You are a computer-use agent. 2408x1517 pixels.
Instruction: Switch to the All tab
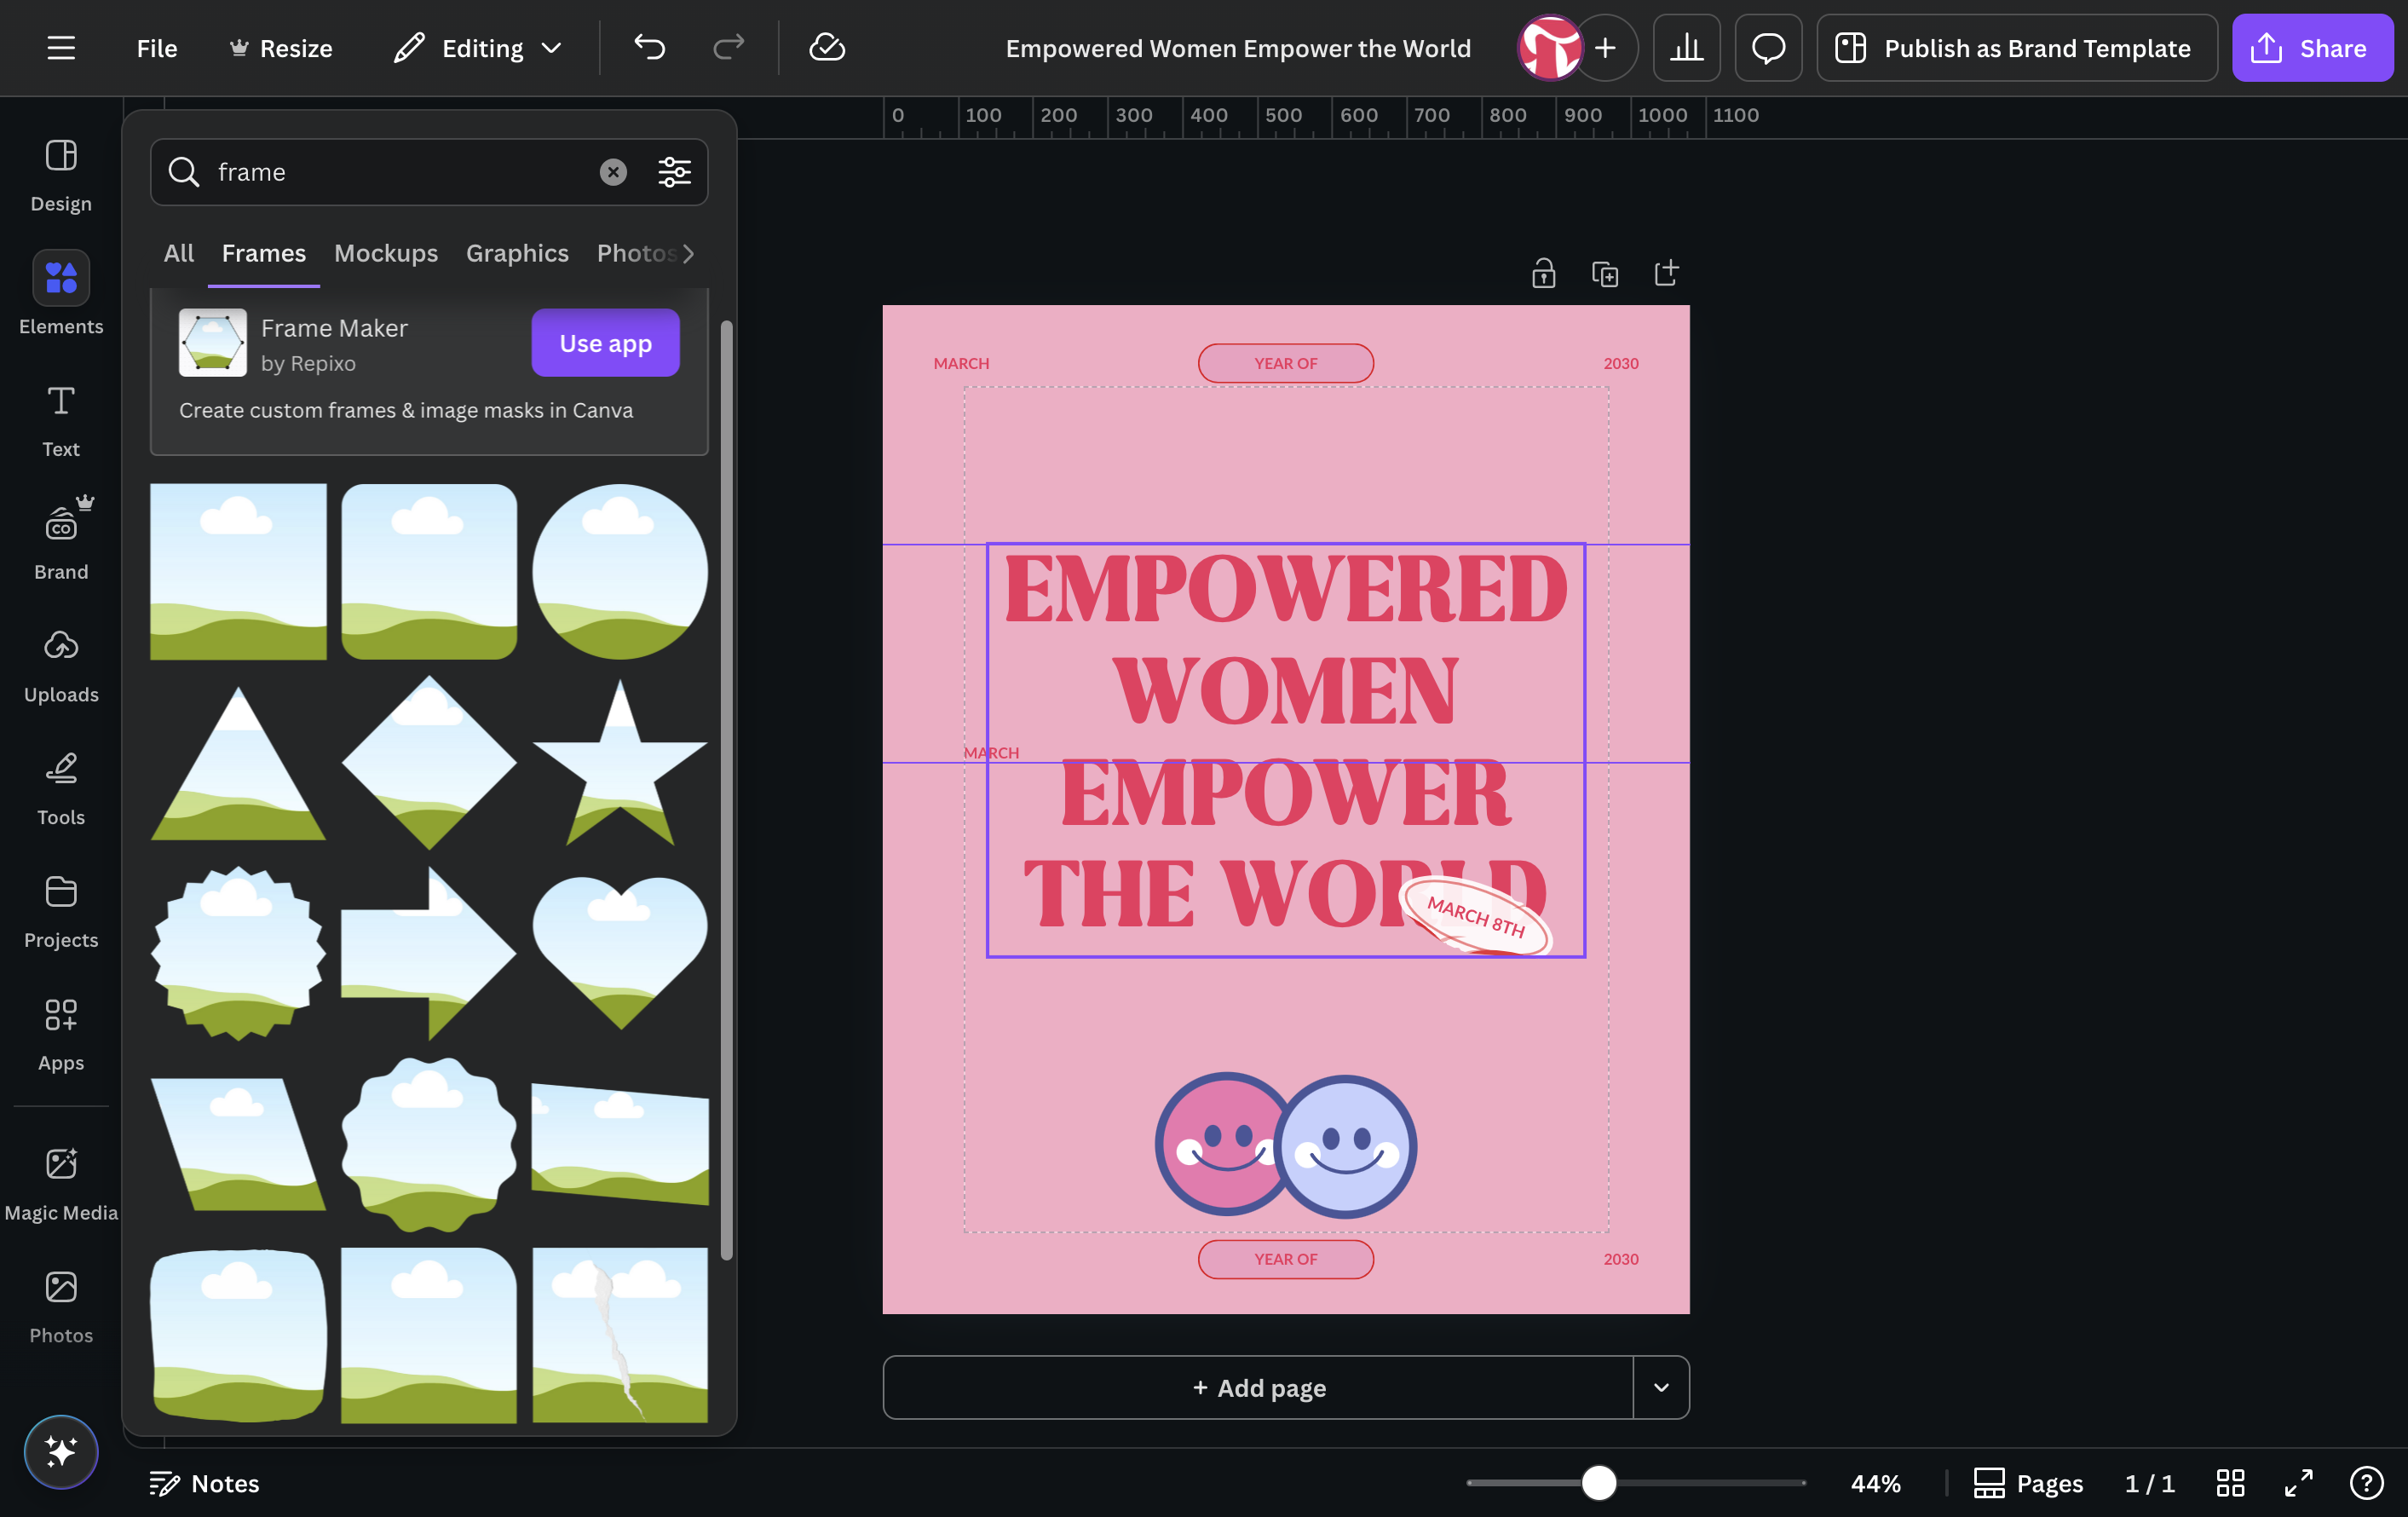pyautogui.click(x=179, y=253)
